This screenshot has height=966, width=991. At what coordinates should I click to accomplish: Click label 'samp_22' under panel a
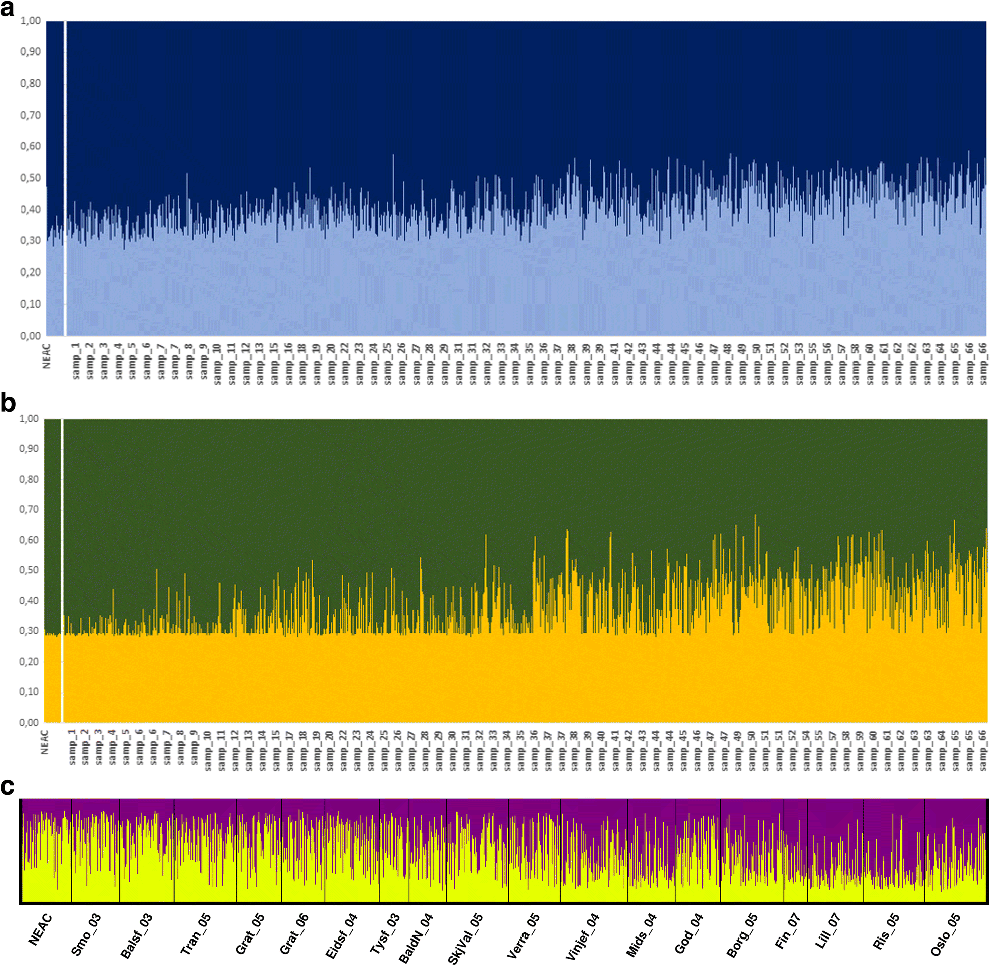point(346,364)
